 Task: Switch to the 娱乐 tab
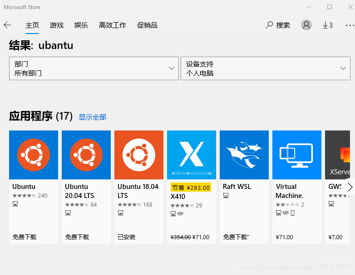81,25
